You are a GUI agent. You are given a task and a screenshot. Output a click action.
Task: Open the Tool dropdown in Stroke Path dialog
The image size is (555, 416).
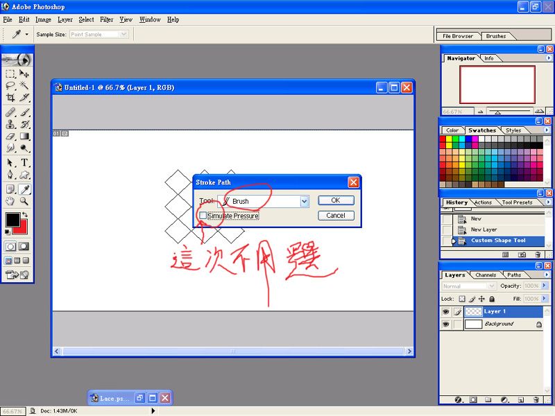(x=304, y=201)
